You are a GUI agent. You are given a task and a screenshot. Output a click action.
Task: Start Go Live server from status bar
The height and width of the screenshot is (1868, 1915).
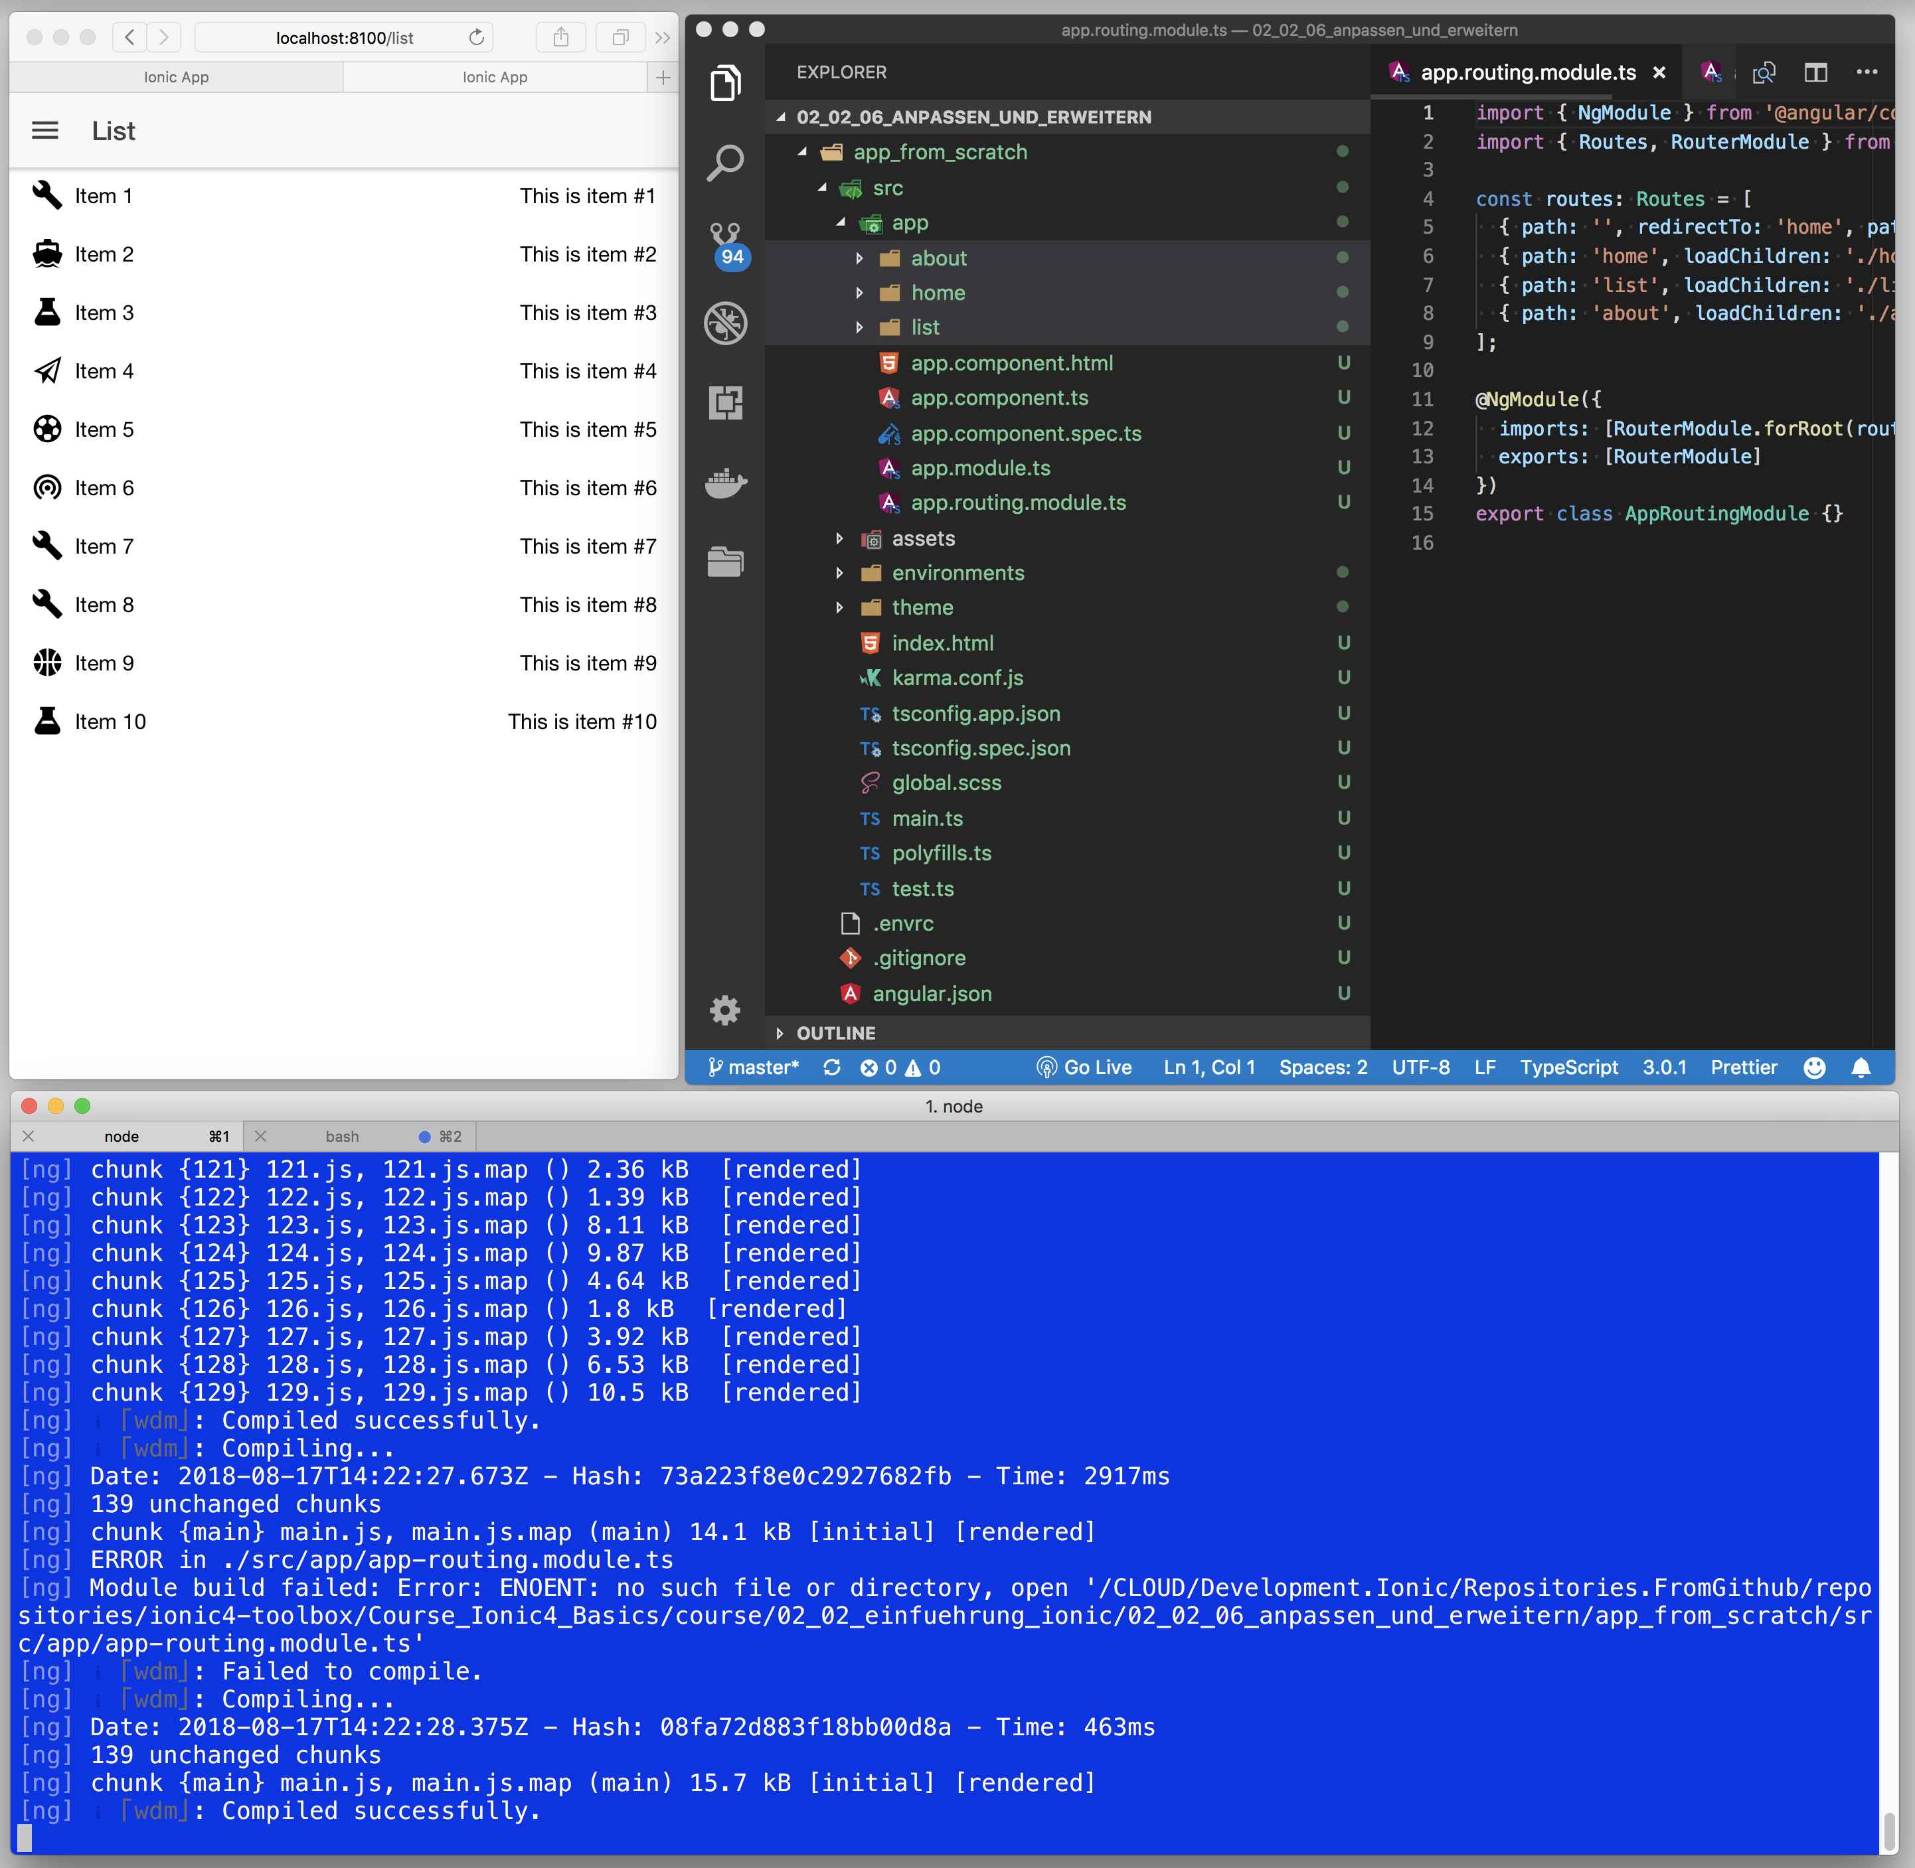coord(1084,1067)
